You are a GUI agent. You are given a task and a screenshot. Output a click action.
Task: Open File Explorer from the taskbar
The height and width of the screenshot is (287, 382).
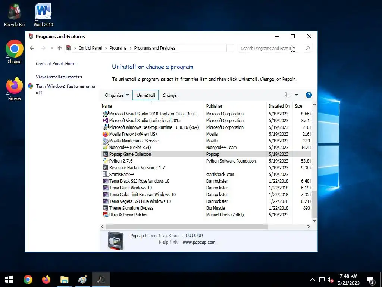[x=64, y=280]
